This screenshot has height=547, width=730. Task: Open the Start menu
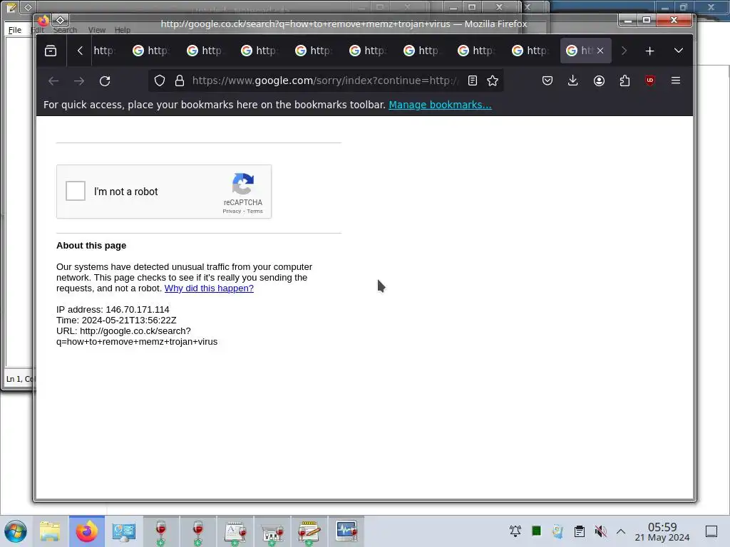16,531
